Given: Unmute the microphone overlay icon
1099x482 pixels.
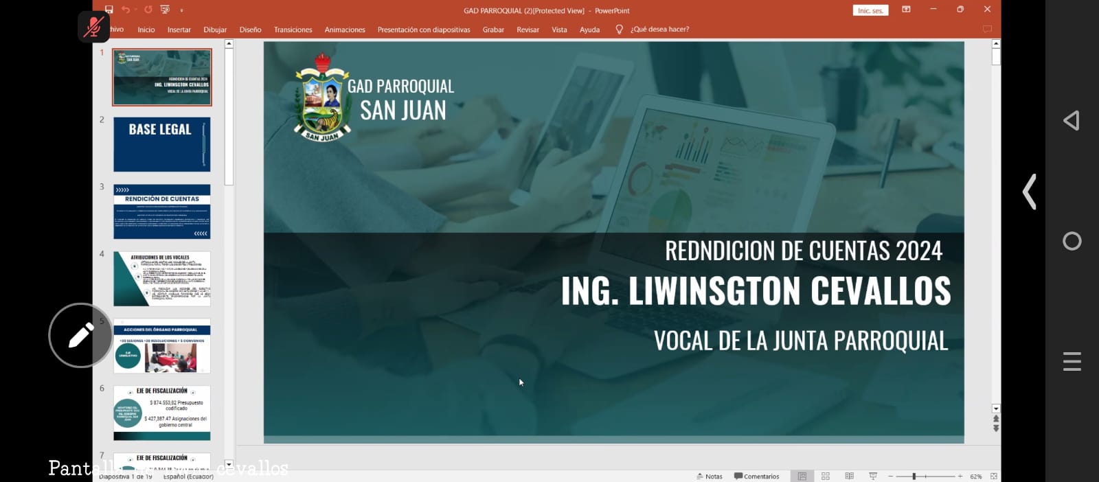Looking at the screenshot, I should coord(93,27).
